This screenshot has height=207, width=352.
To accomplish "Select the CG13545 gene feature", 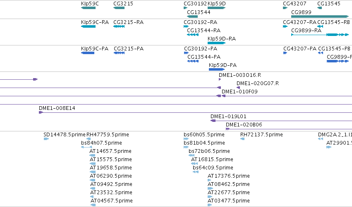I will [x=319, y=8].
